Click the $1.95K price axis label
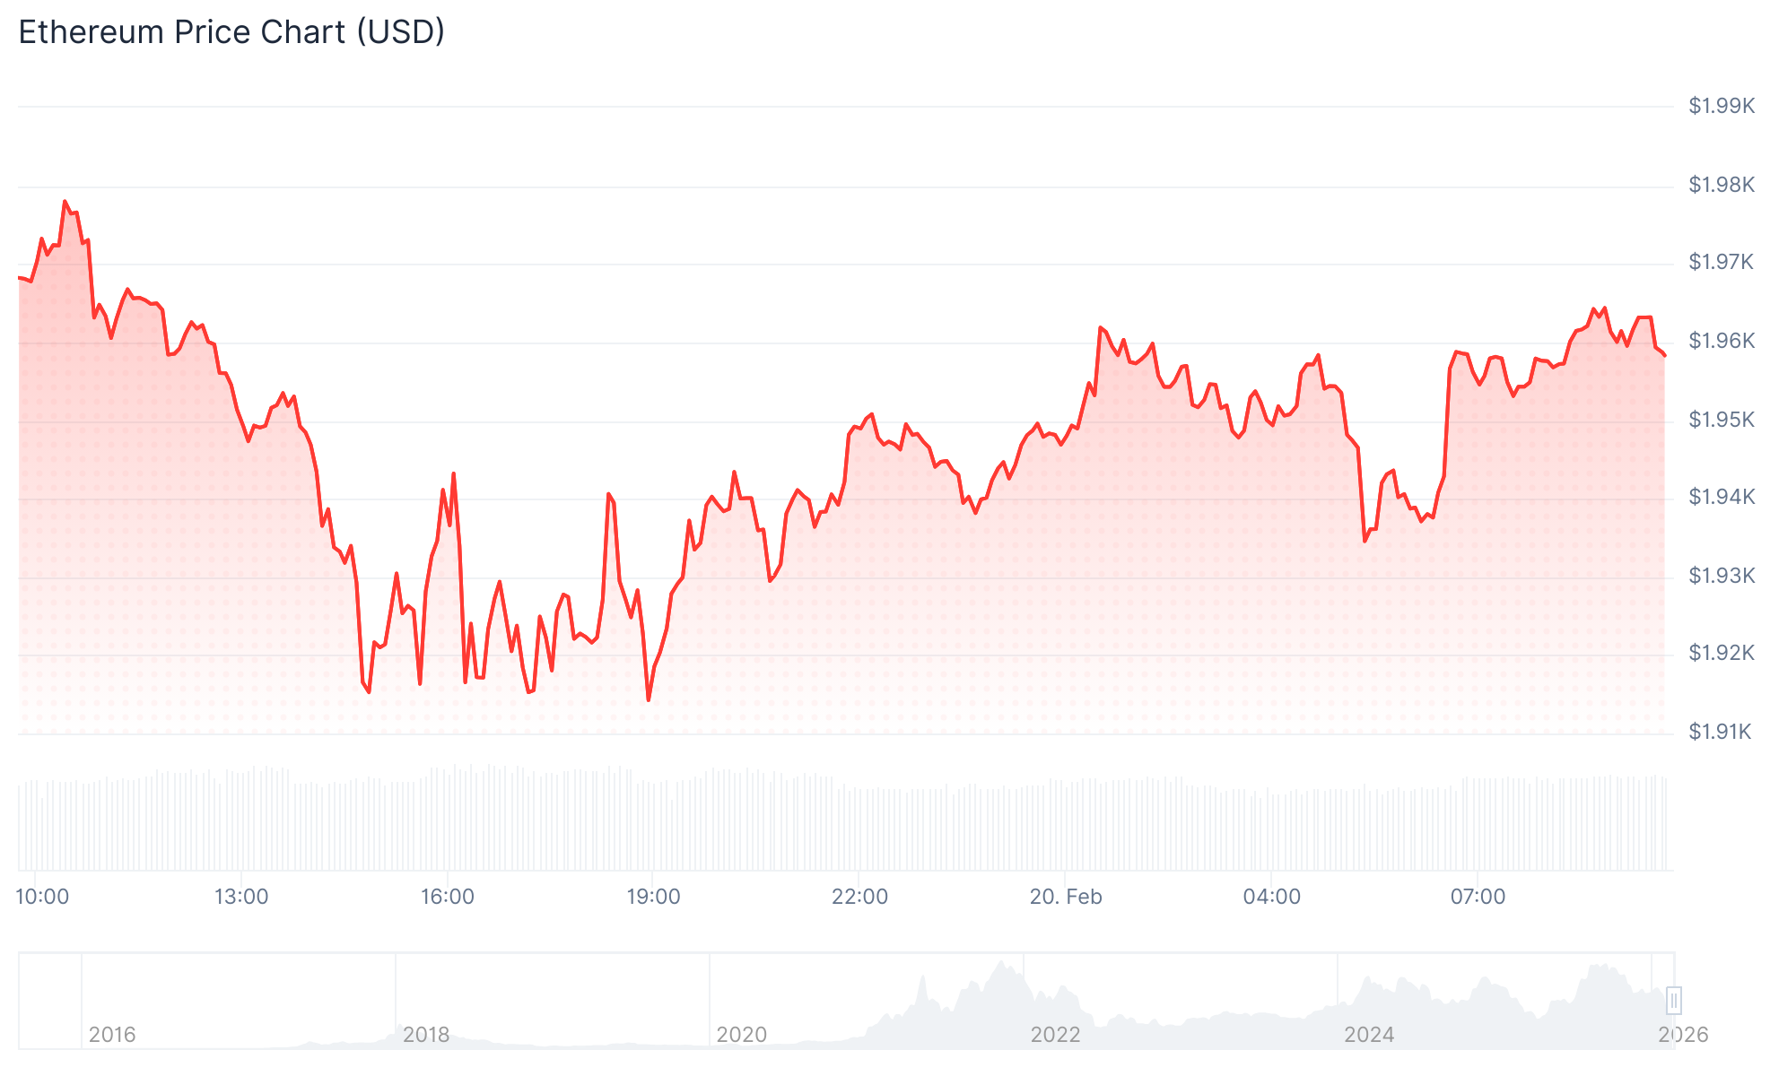This screenshot has height=1076, width=1770. coord(1722,420)
